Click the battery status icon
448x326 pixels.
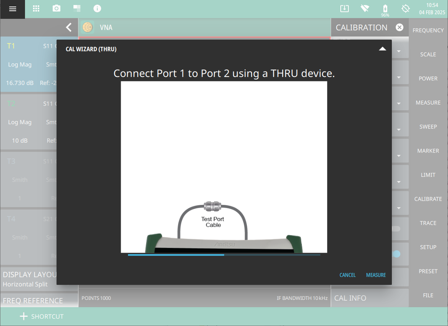385,8
